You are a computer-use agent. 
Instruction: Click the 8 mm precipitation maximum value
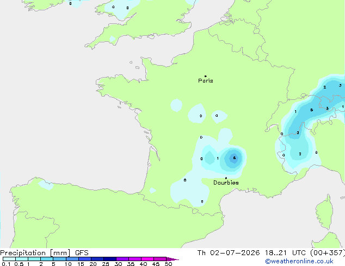235,158
